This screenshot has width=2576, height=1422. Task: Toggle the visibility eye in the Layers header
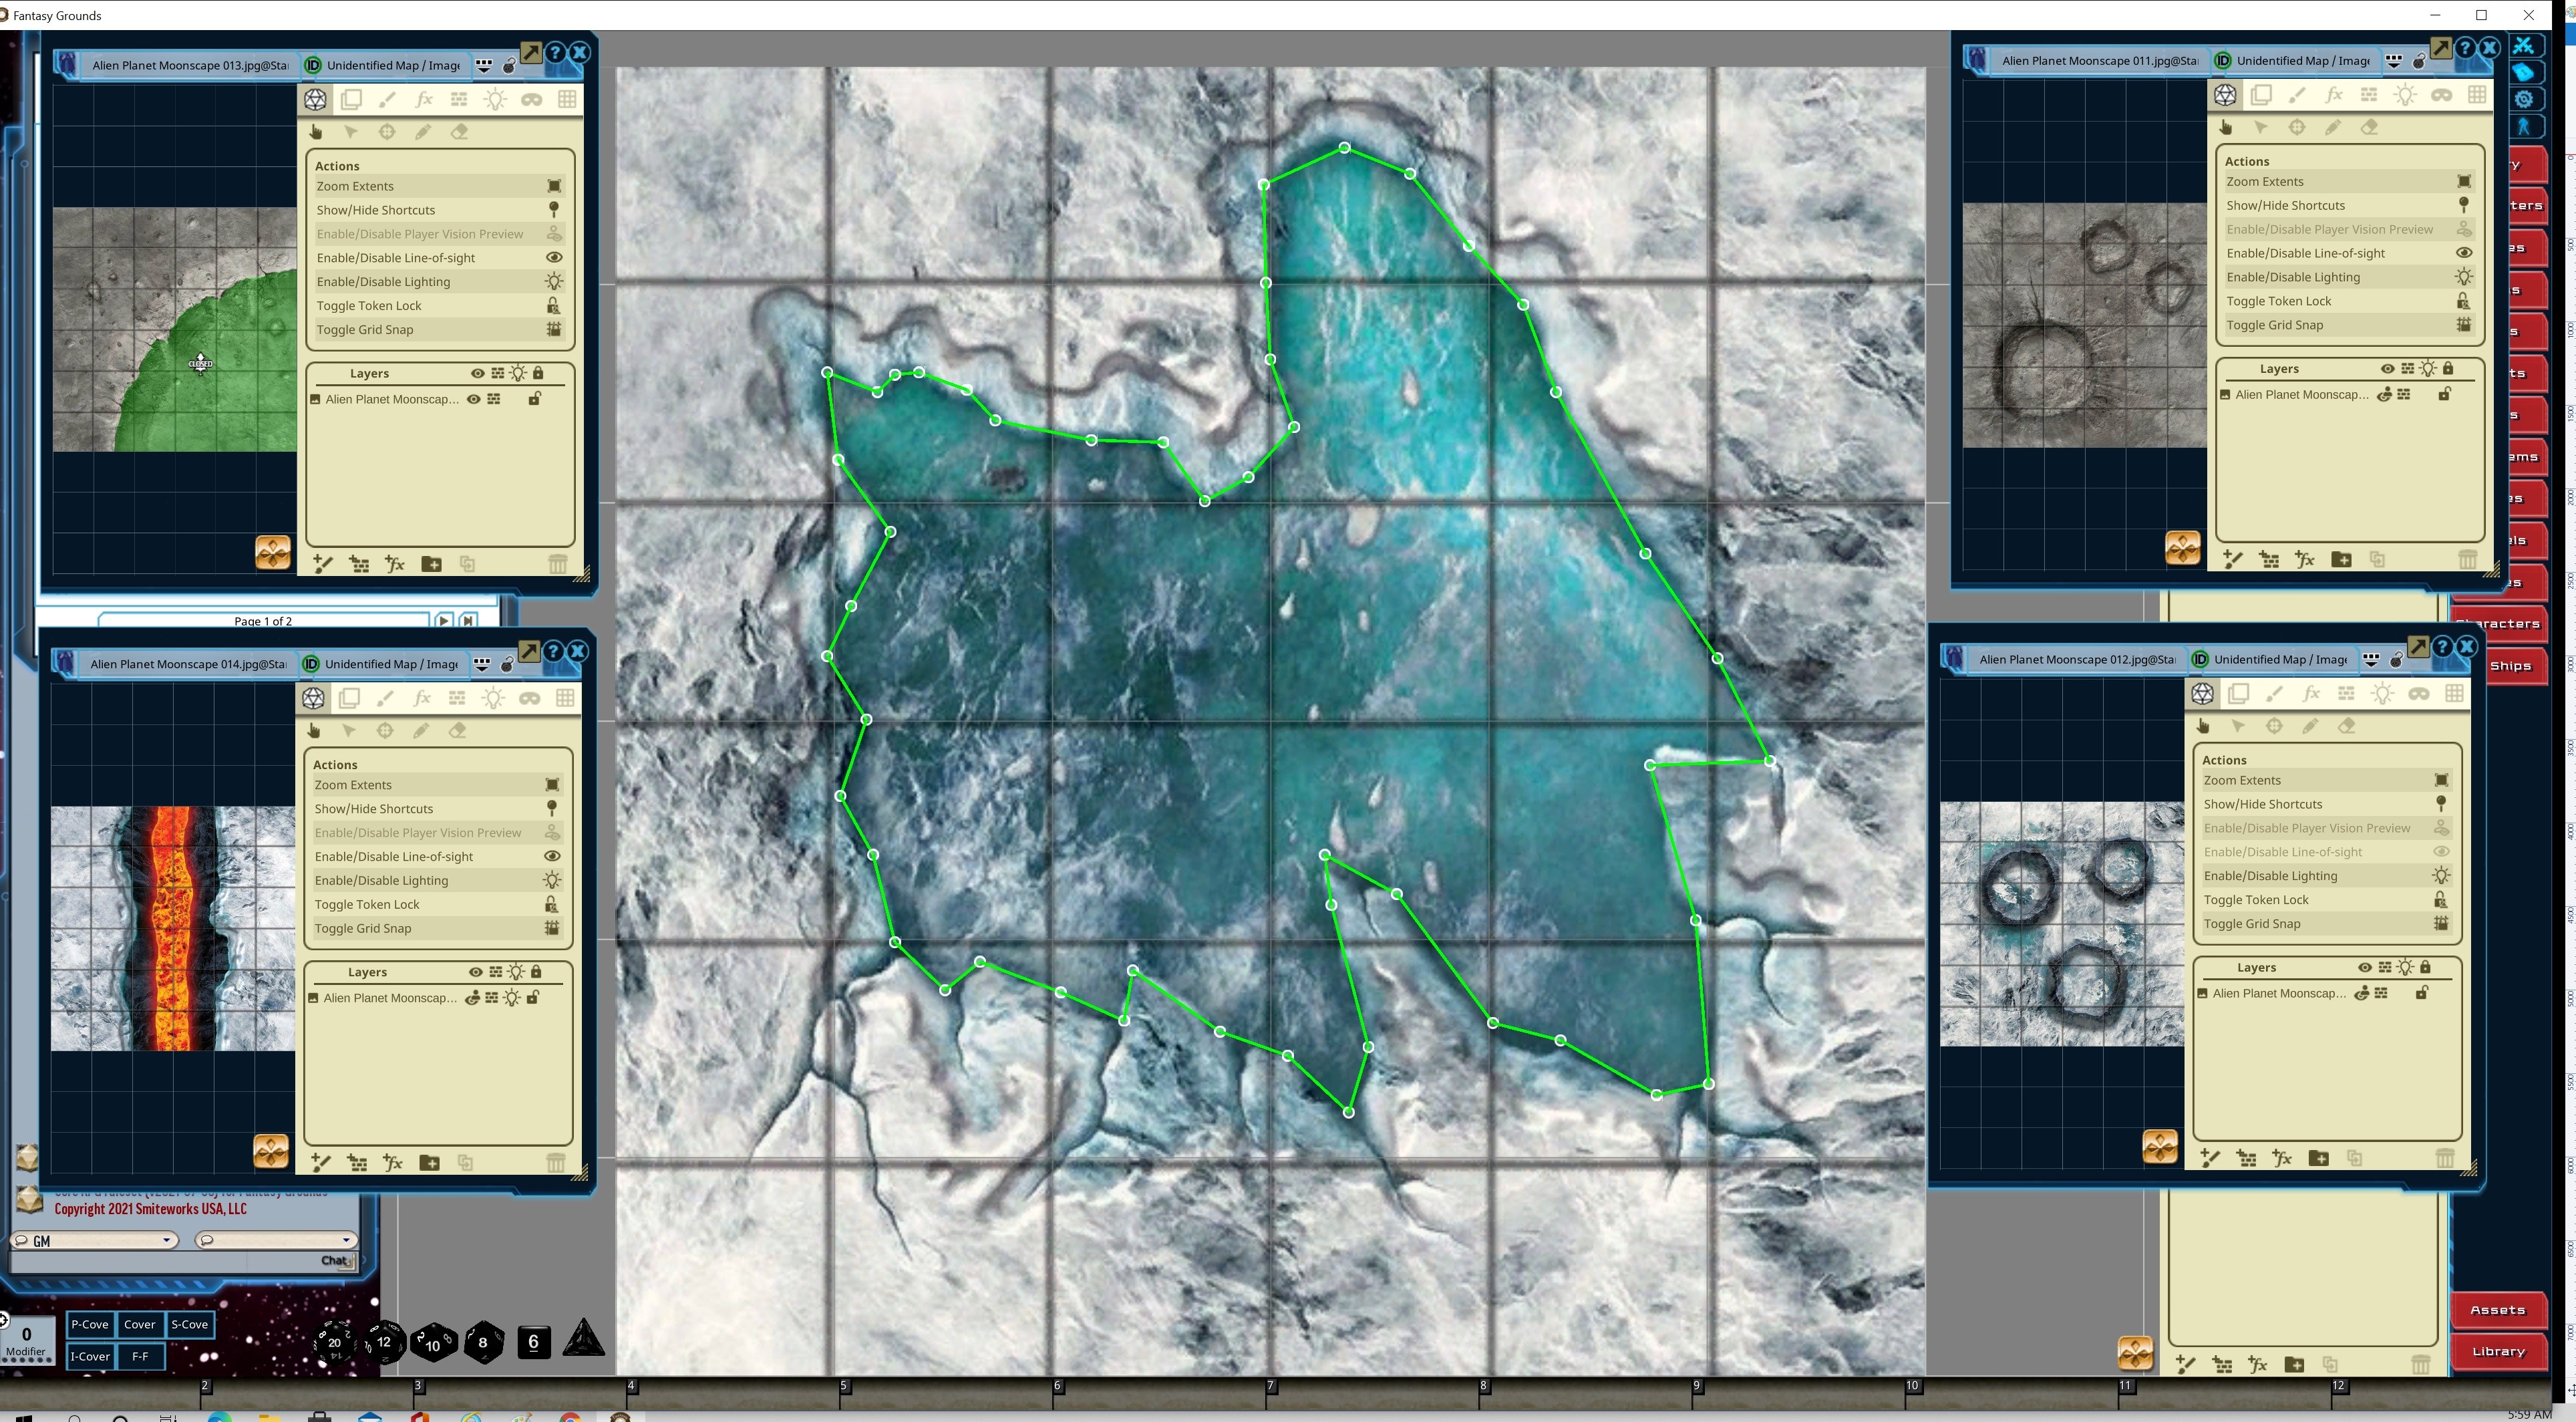pos(477,373)
